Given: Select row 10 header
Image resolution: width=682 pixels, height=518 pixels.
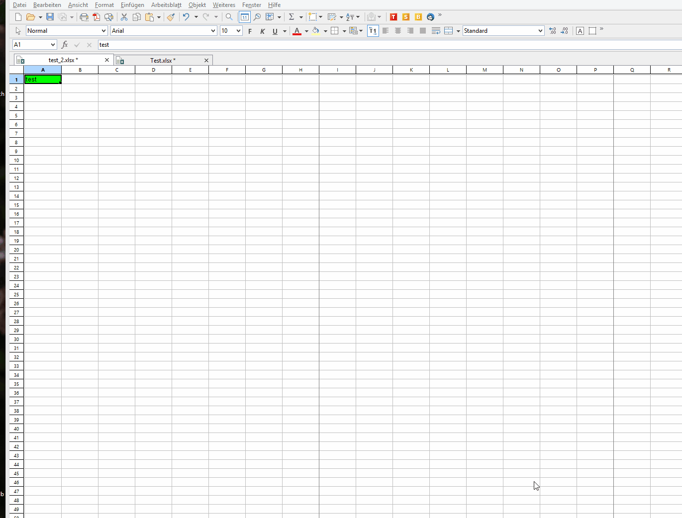Looking at the screenshot, I should pyautogui.click(x=16, y=160).
